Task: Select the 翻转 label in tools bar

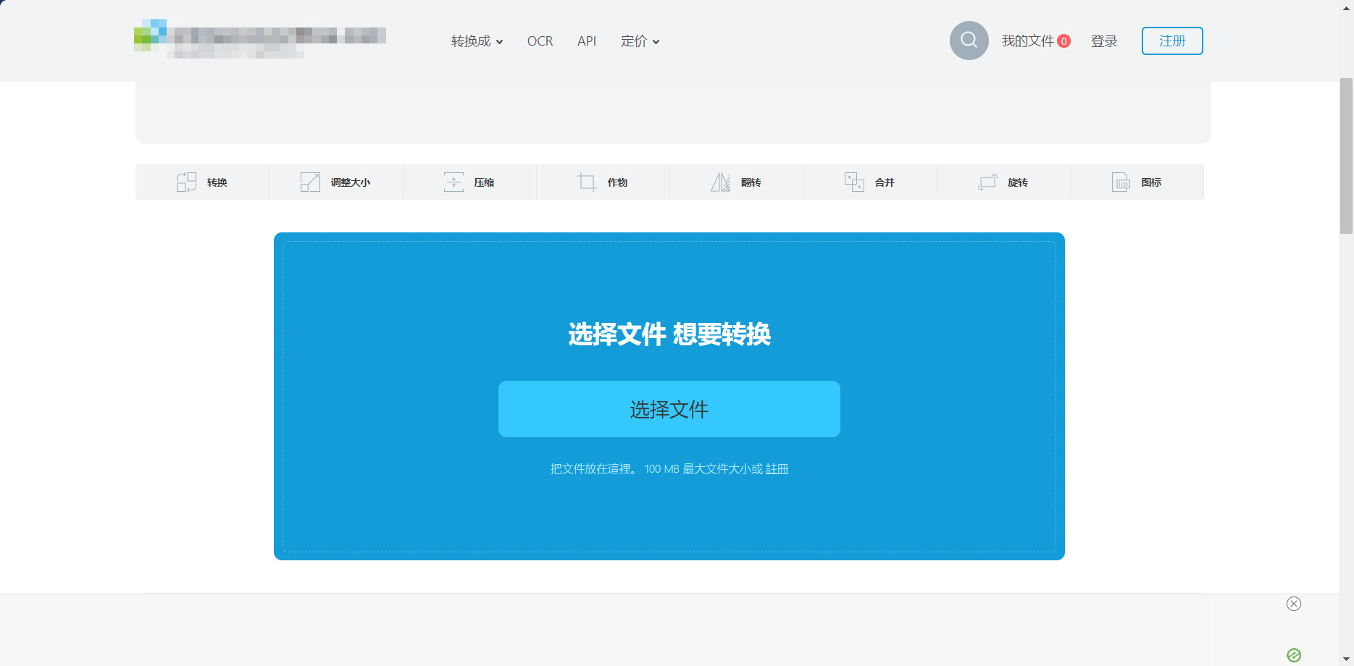Action: point(751,182)
